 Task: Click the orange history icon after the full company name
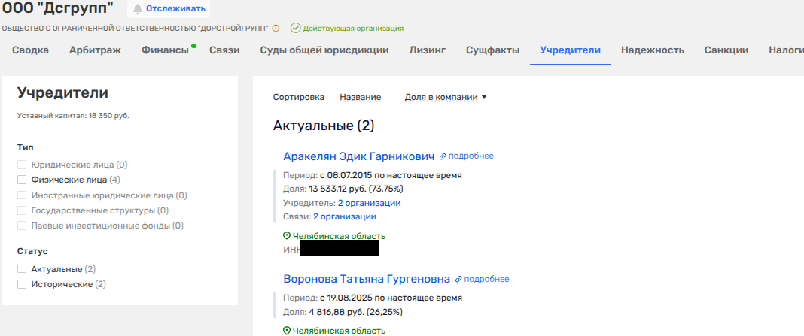[x=276, y=29]
